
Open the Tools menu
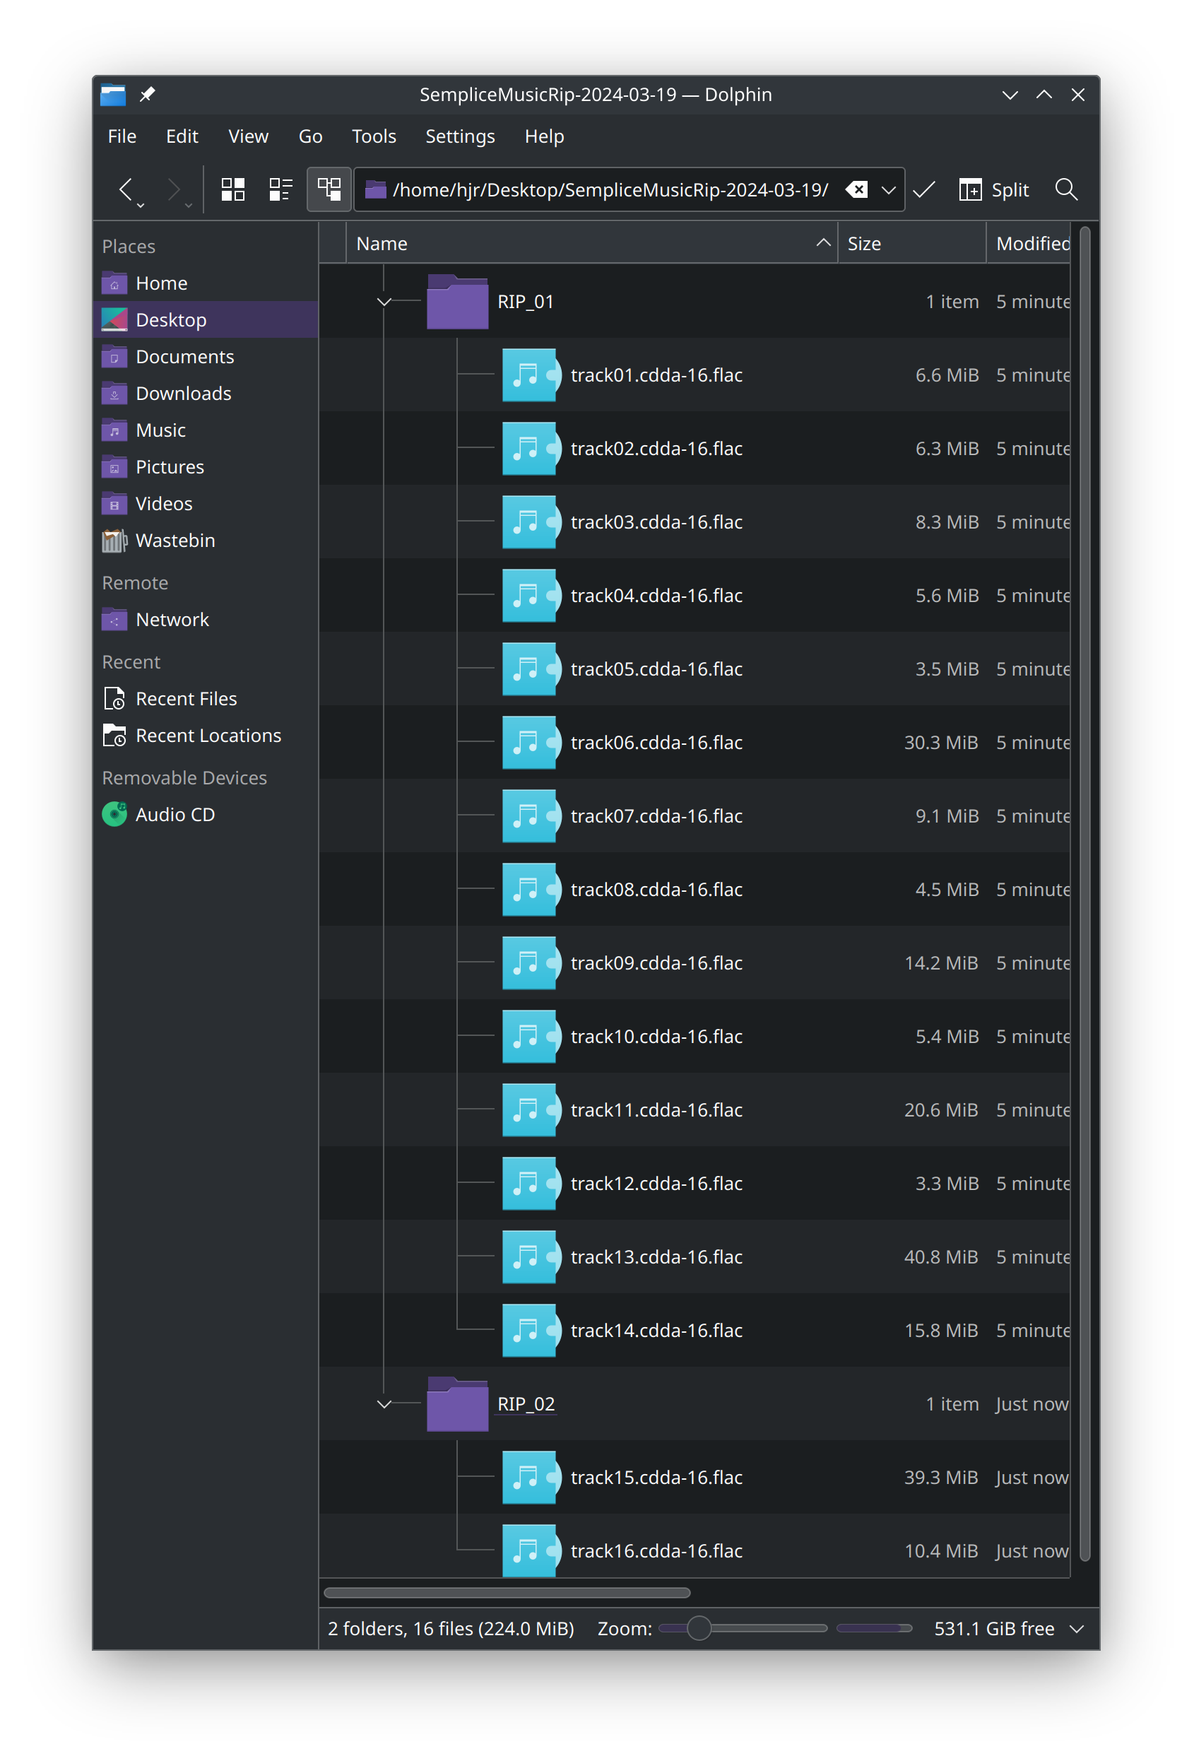click(373, 136)
